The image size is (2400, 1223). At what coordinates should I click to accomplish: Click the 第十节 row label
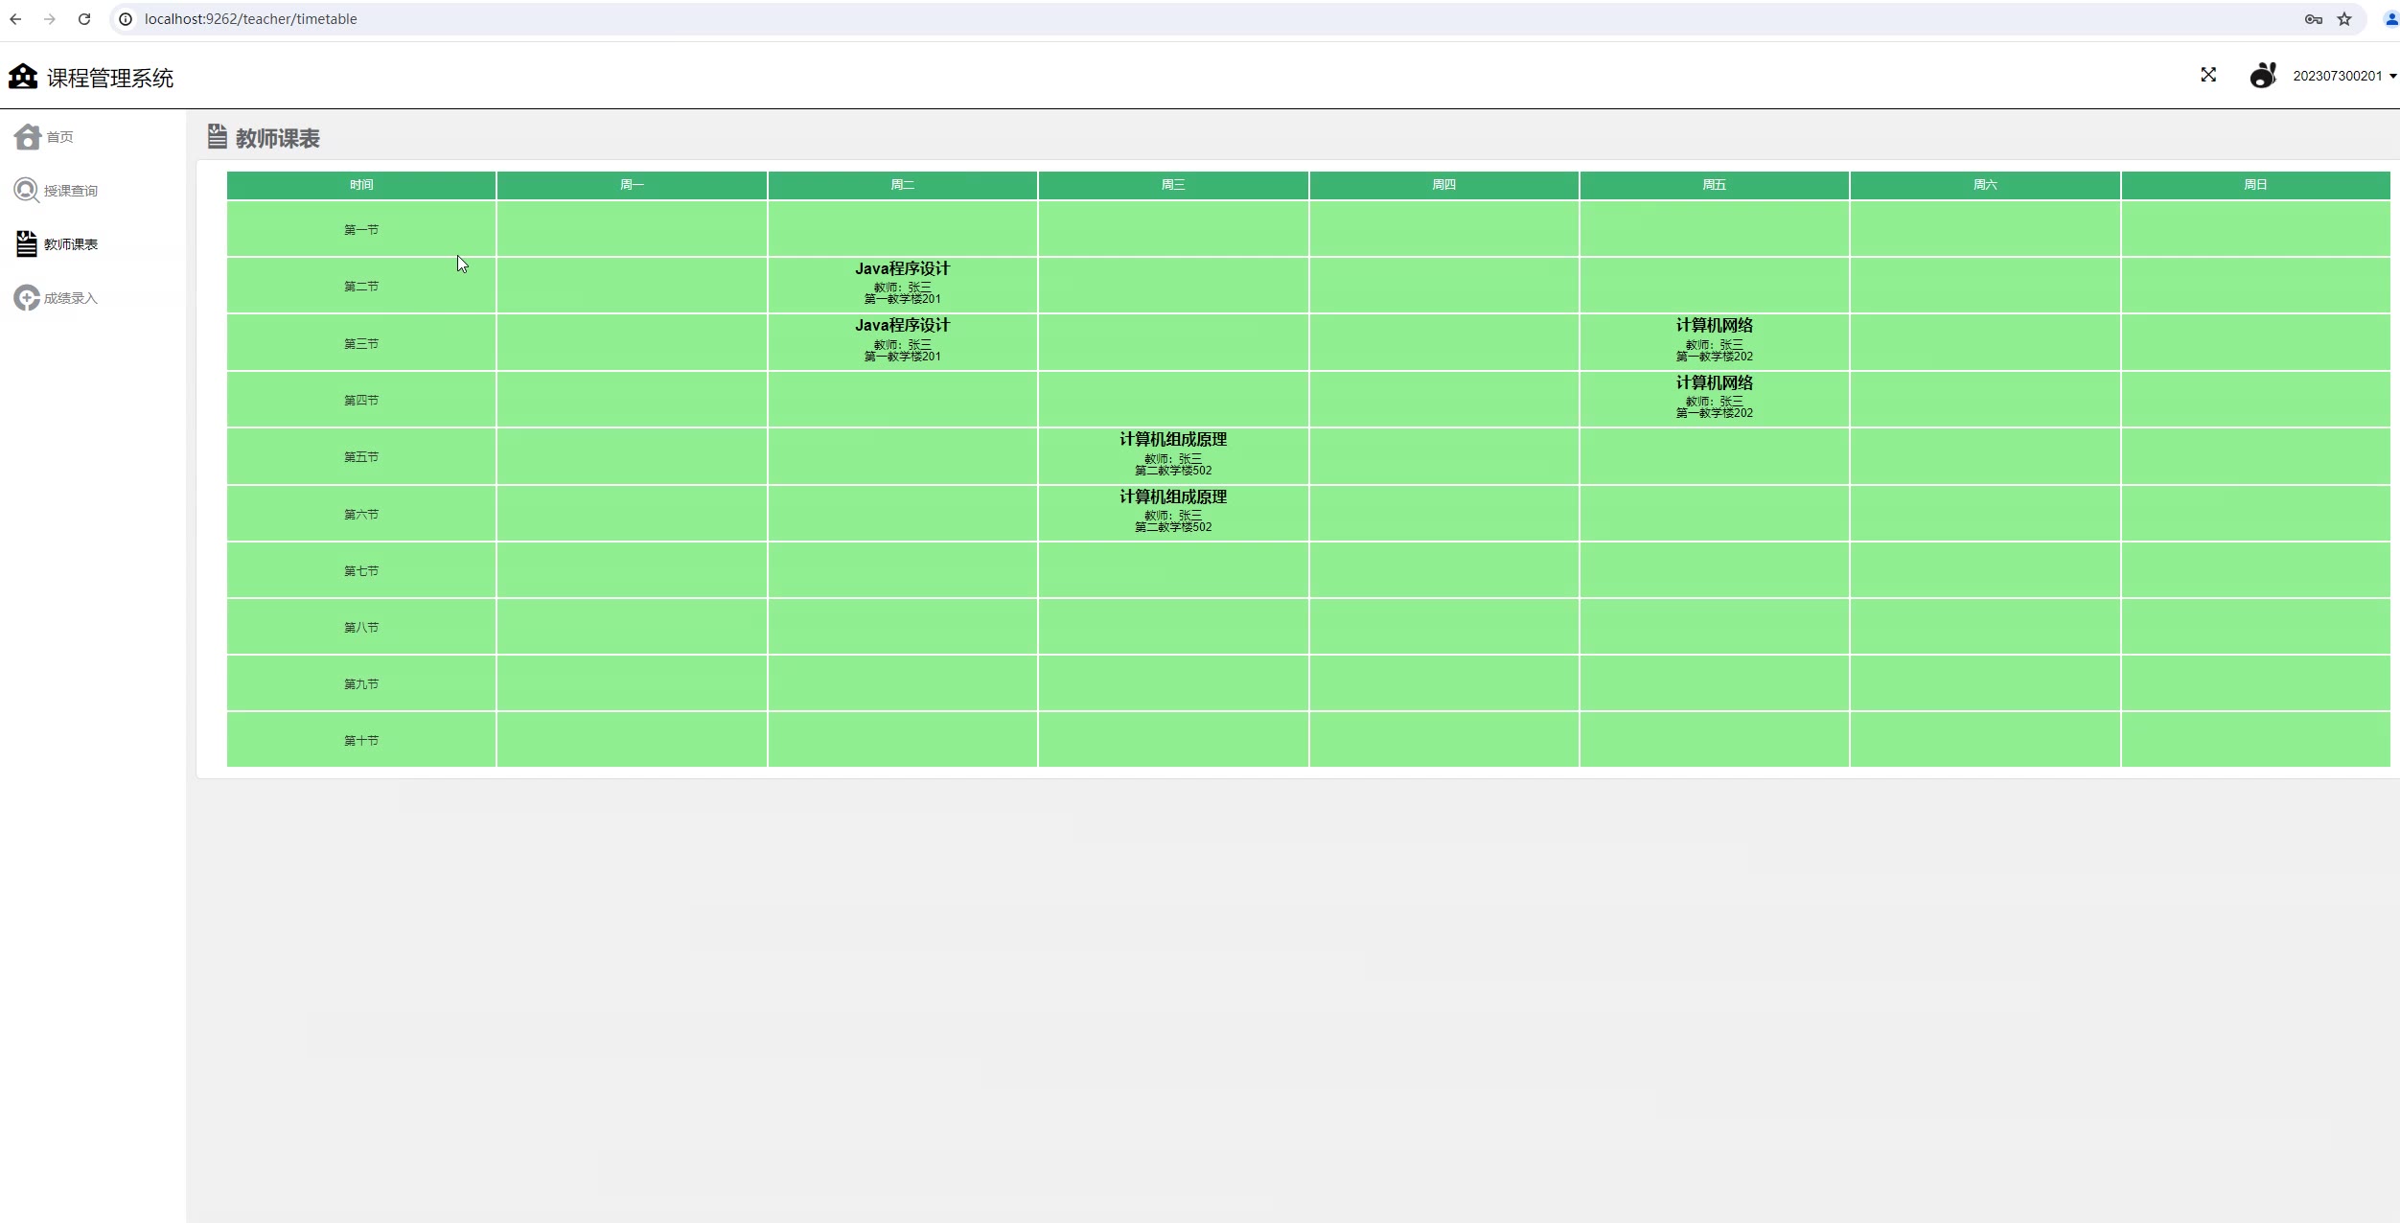[361, 741]
